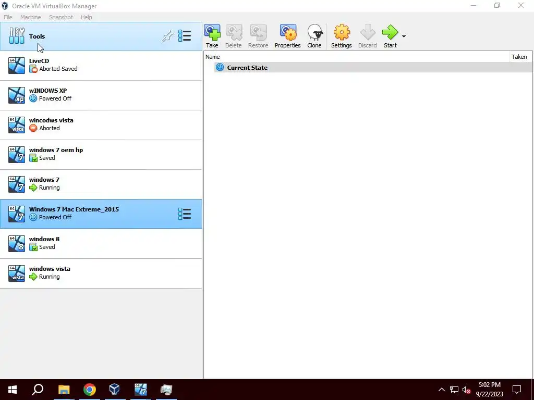
Task: Click the windows vista OS icon
Action: pos(17,273)
